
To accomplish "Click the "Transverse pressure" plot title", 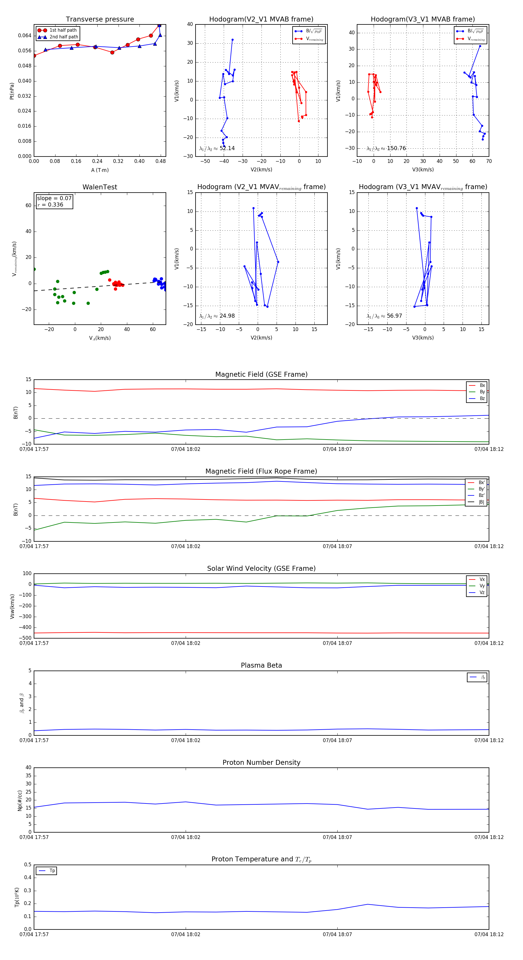I will (100, 19).
